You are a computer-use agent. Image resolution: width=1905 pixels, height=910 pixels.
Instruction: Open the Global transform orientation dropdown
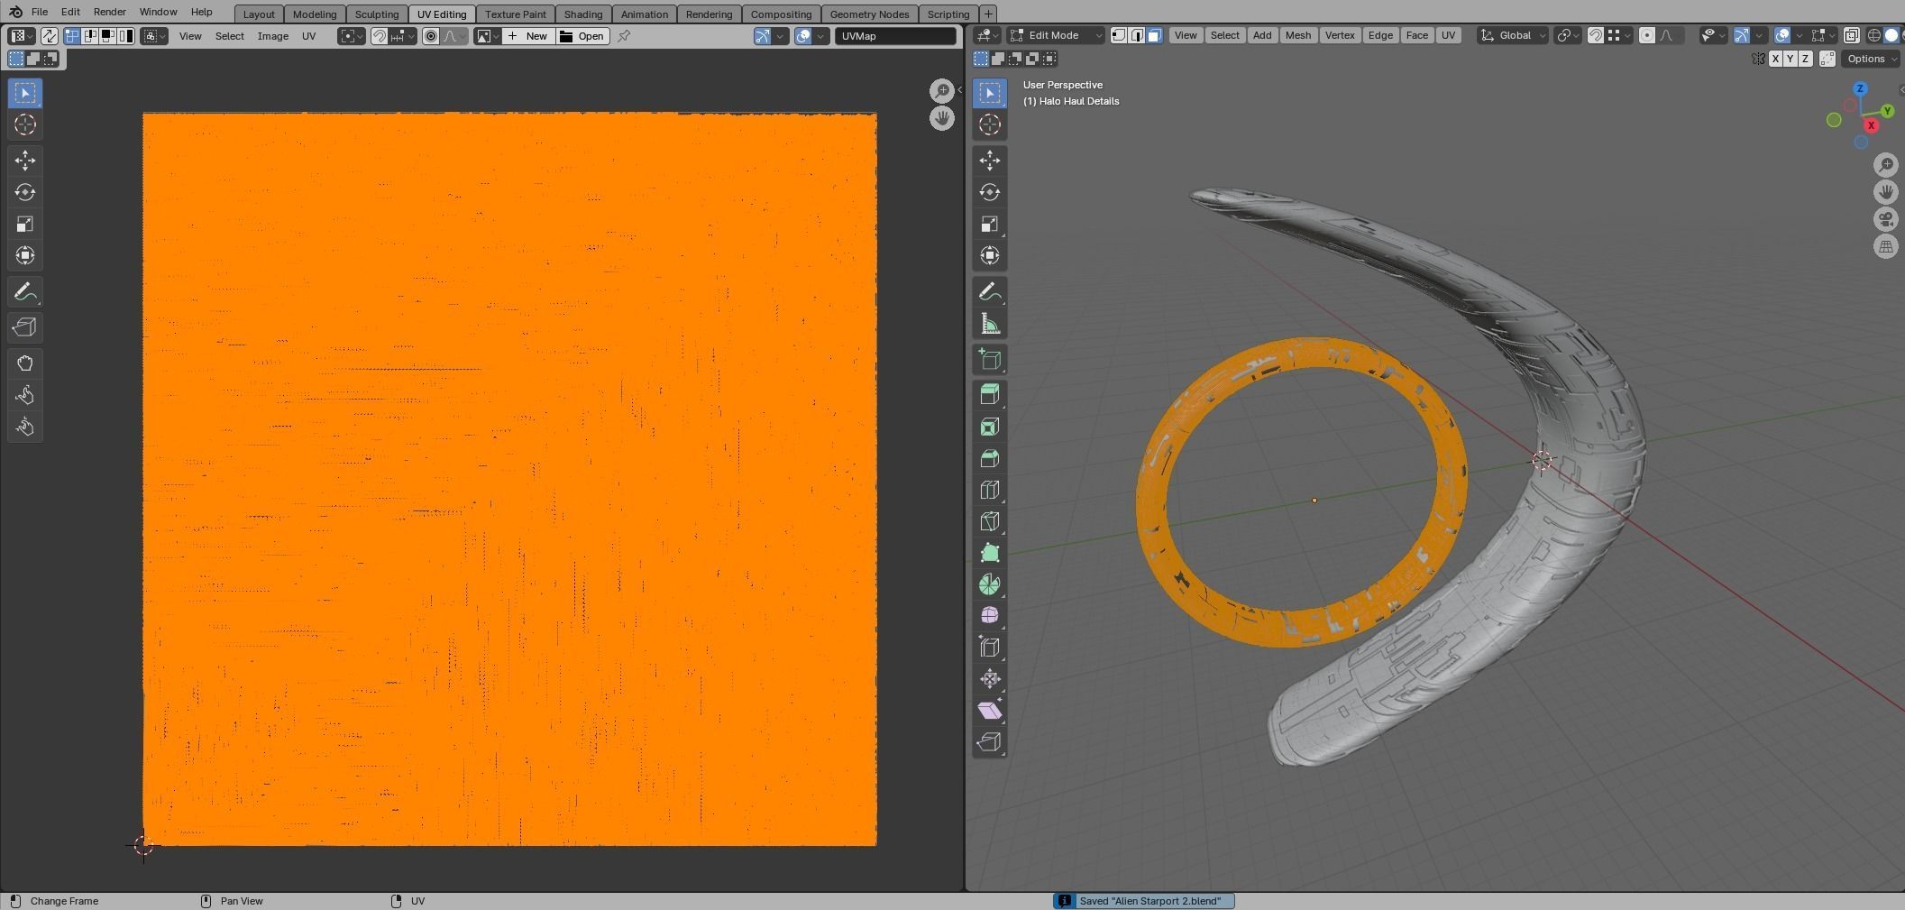[x=1513, y=35]
